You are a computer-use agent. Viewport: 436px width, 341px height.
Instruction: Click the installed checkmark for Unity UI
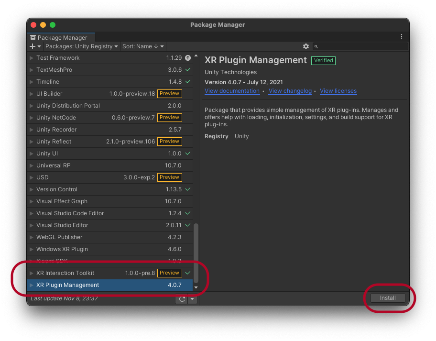pos(188,153)
